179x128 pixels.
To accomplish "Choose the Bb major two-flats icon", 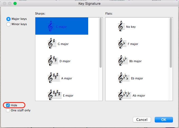I will [122, 61].
